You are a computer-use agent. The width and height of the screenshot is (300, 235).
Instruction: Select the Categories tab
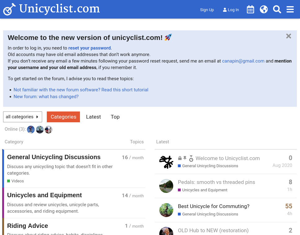[63, 117]
